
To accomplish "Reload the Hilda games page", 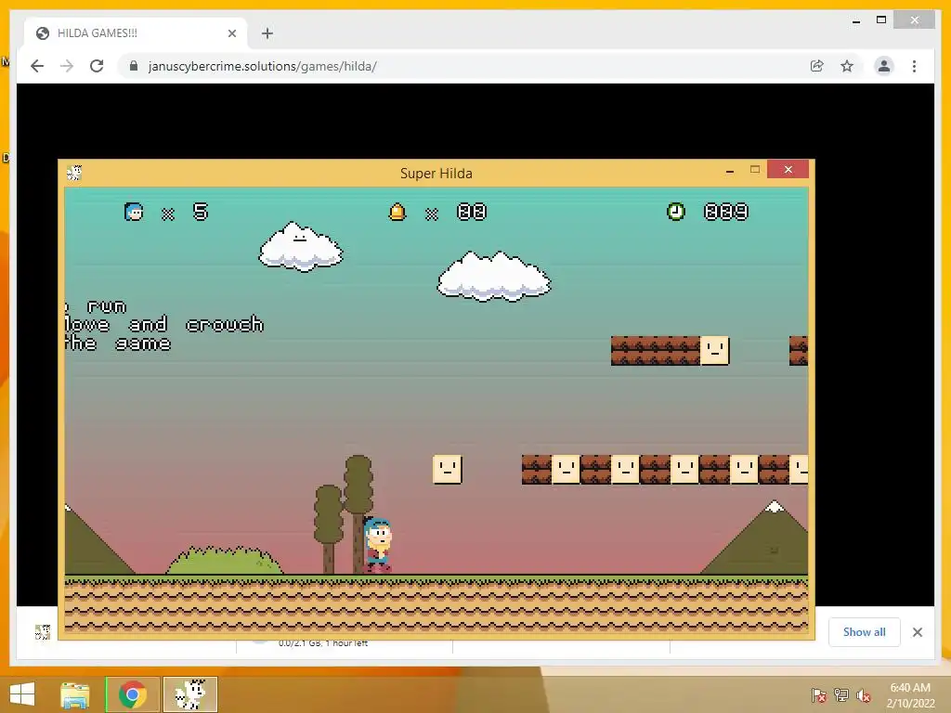I will 97,66.
